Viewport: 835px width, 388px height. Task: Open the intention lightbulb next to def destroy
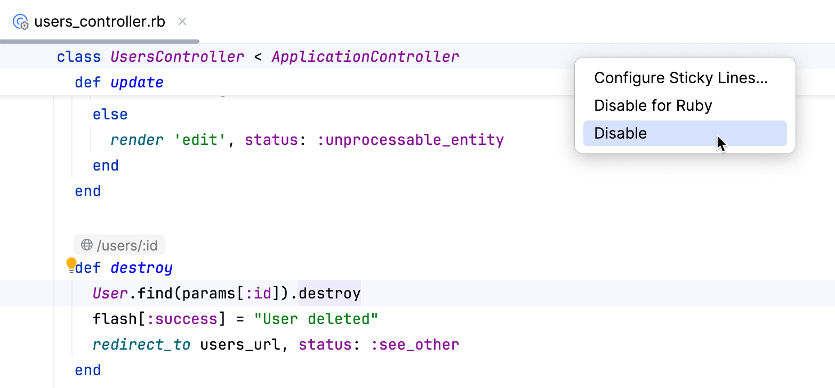pos(71,264)
